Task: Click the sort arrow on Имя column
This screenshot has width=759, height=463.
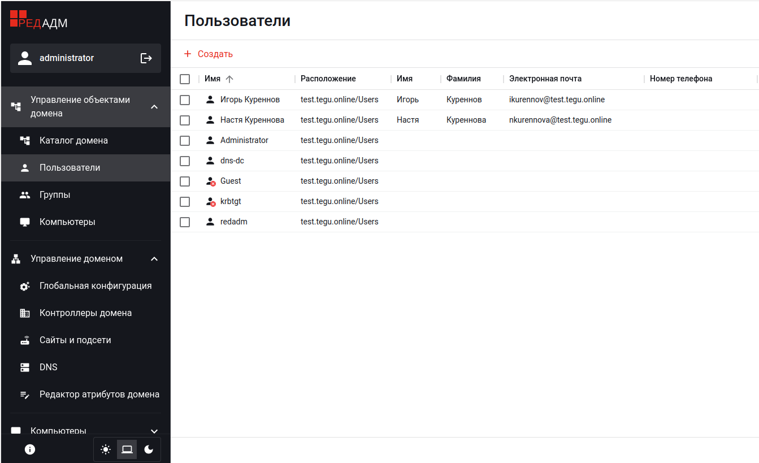Action: (229, 79)
